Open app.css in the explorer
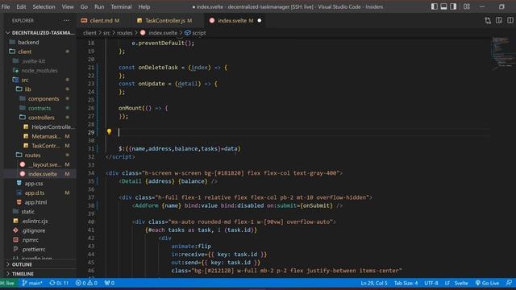Screen dimensions: 516x290 pos(34,184)
